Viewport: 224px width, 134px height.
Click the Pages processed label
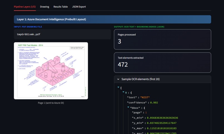pos(127,35)
